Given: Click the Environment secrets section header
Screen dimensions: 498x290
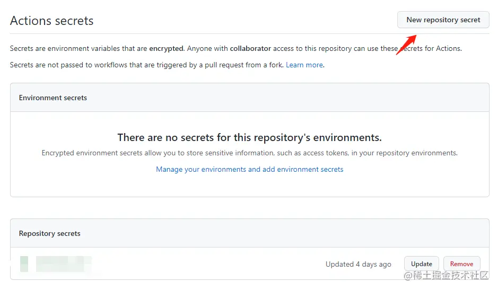Looking at the screenshot, I should click(x=53, y=98).
